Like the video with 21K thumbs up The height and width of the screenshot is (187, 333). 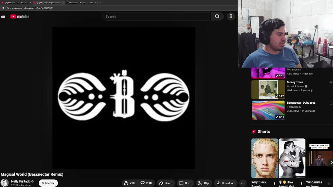click(130, 183)
